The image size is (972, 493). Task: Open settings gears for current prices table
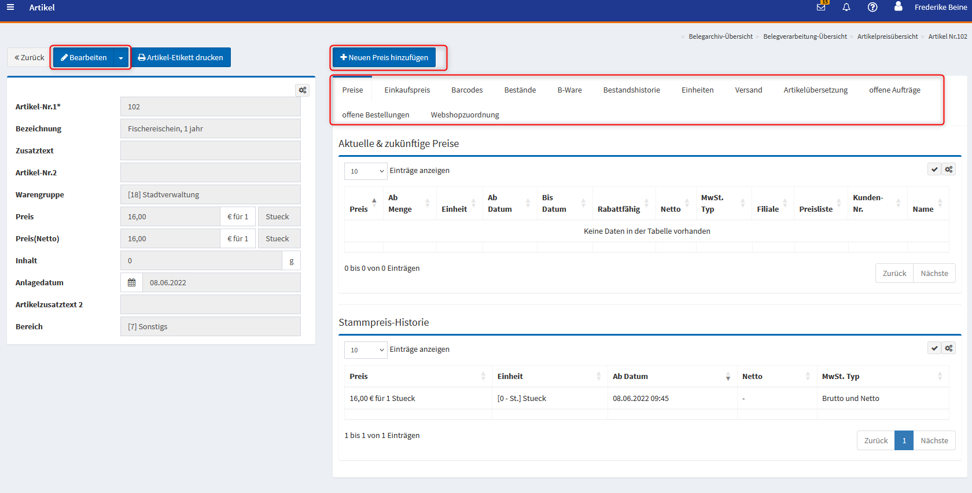pyautogui.click(x=949, y=170)
